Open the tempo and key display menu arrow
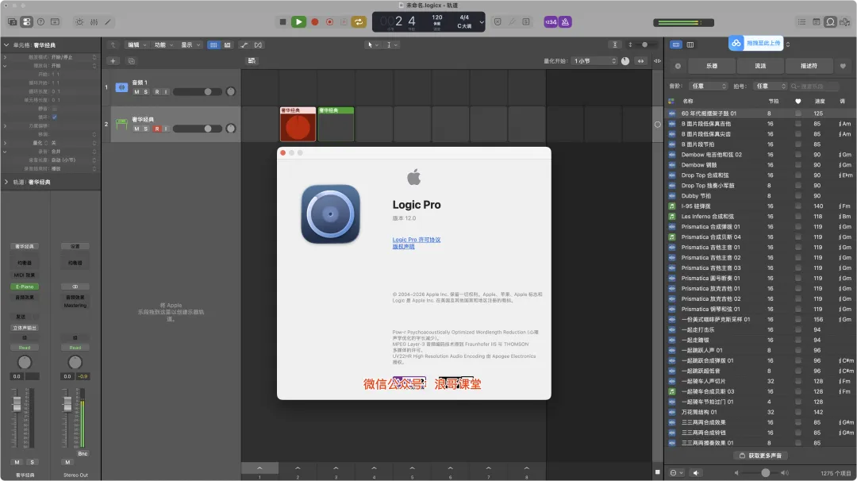Viewport: 857px width, 481px height. tap(482, 22)
